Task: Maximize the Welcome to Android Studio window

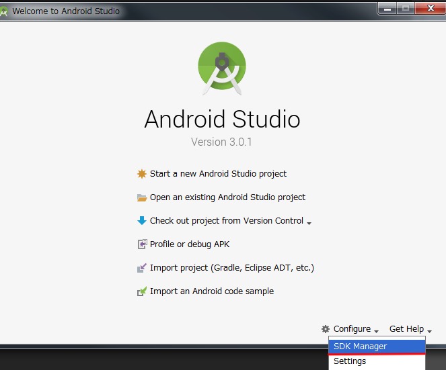Action: click(x=406, y=9)
